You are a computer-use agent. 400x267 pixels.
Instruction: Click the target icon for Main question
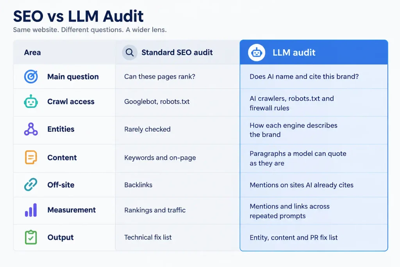pos(31,77)
